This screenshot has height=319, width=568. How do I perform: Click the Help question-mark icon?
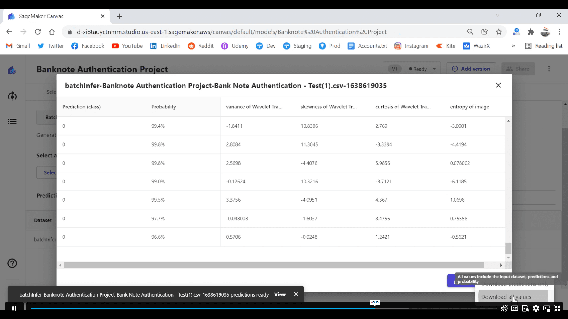pos(12,263)
